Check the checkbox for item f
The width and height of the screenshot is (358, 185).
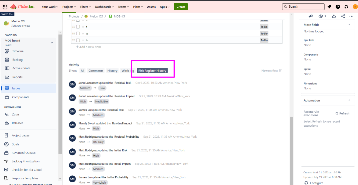click(78, 27)
